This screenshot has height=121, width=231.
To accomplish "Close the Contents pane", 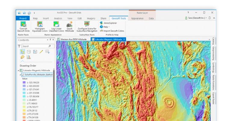I will click(53, 40).
